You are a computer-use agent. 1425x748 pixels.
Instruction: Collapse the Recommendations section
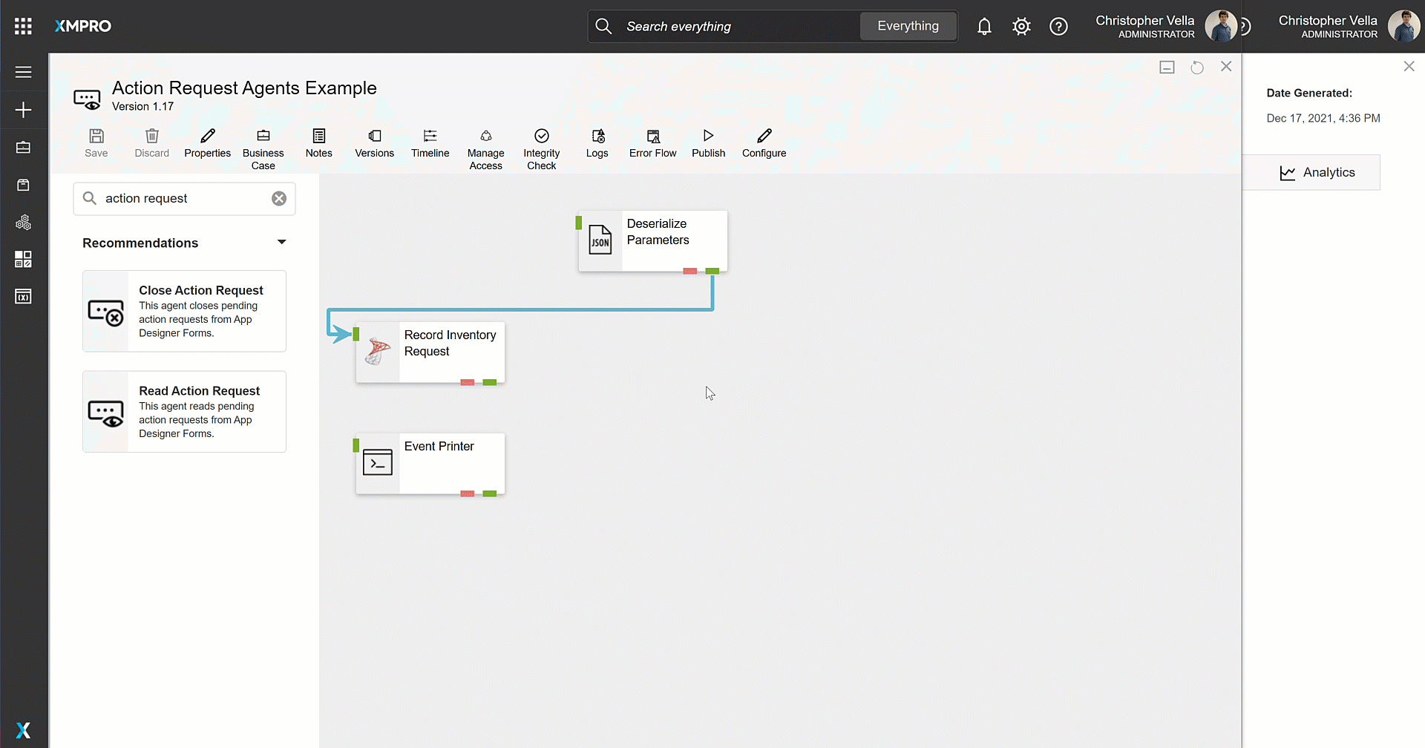tap(281, 243)
